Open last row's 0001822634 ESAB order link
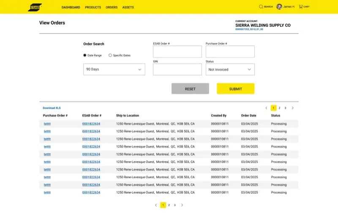Viewport: 338px width, 219px height. pyautogui.click(x=91, y=192)
